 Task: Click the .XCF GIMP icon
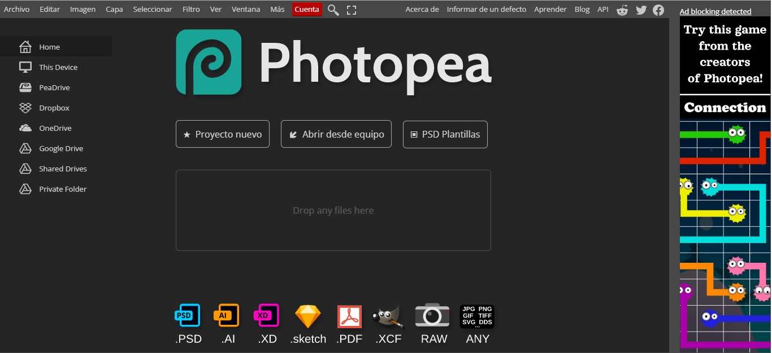point(388,316)
